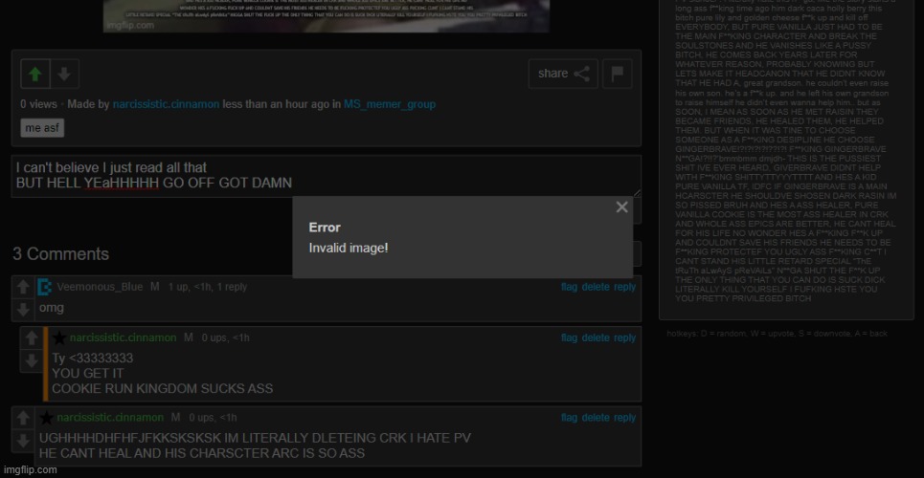Close the Invalid image error popup

pos(621,207)
